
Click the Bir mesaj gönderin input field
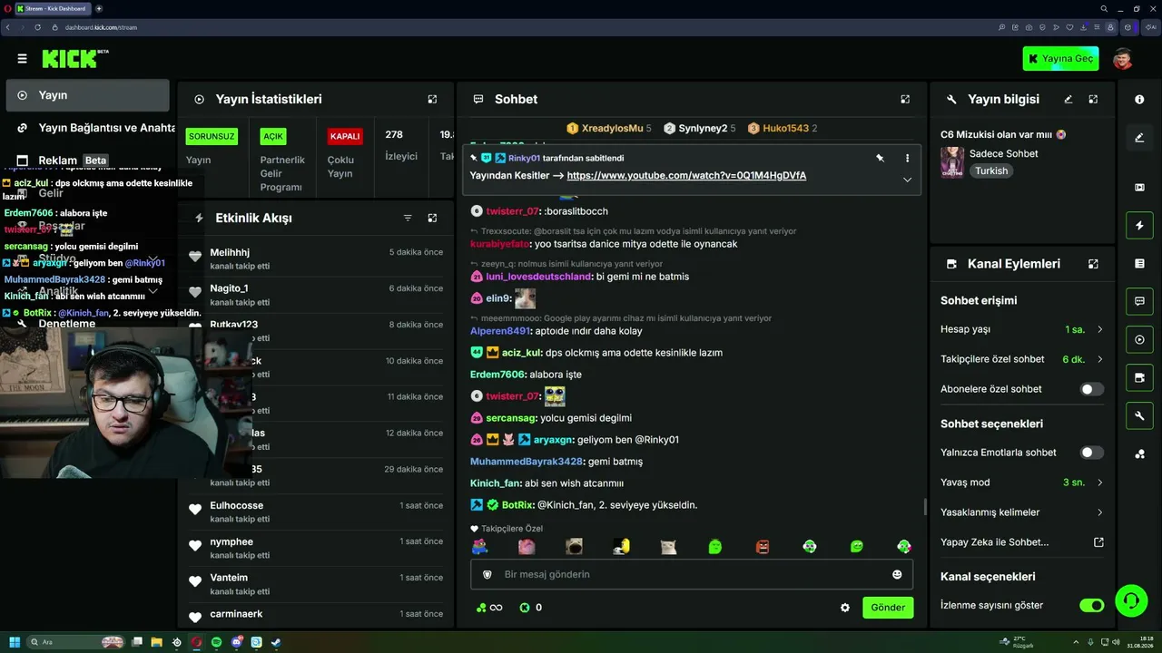[x=692, y=574]
